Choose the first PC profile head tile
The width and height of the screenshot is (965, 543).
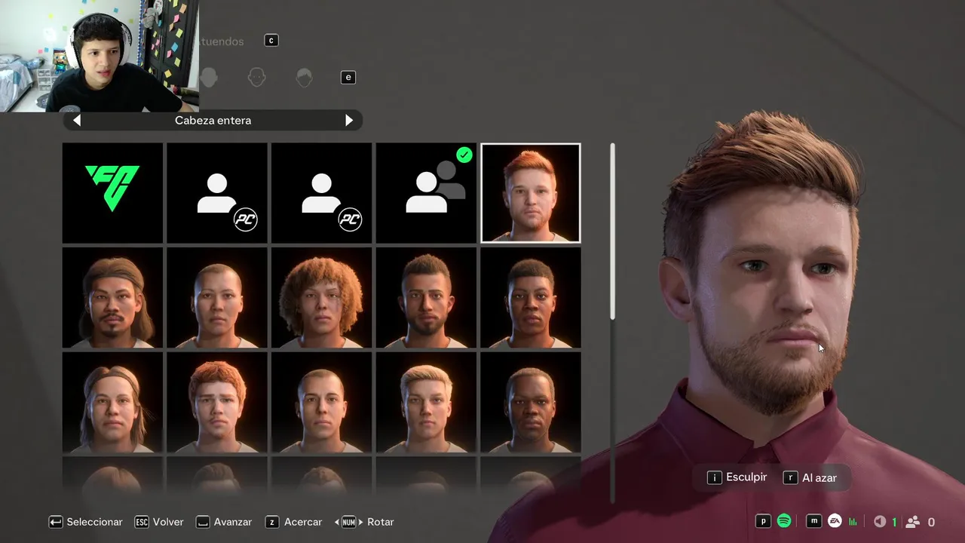coord(217,193)
